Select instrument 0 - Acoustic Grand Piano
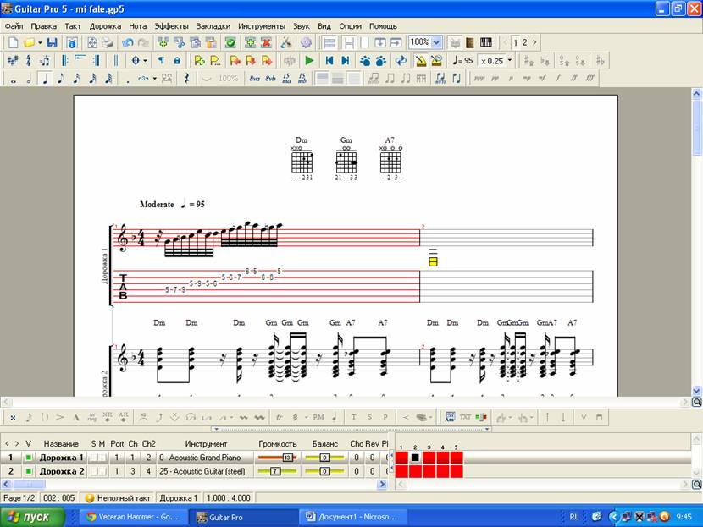Image resolution: width=703 pixels, height=527 pixels. [200, 458]
